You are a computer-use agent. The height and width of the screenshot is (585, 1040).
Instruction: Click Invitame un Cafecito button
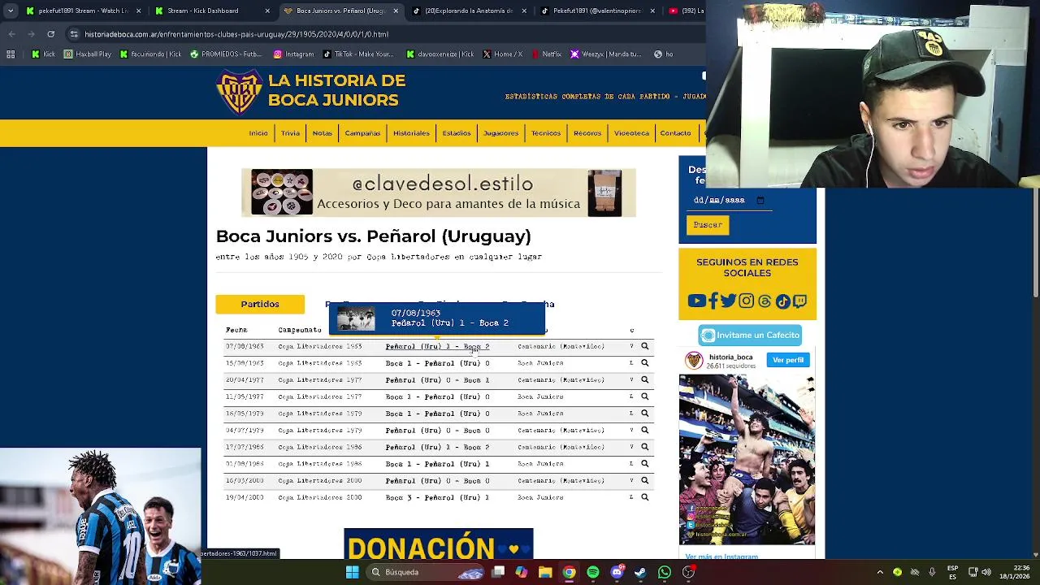pyautogui.click(x=750, y=336)
